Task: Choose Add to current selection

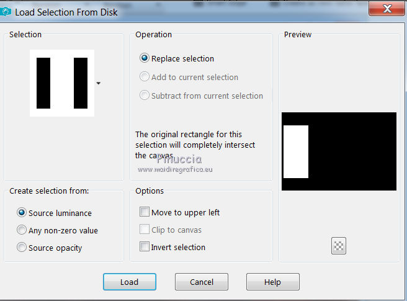Action: pyautogui.click(x=145, y=77)
